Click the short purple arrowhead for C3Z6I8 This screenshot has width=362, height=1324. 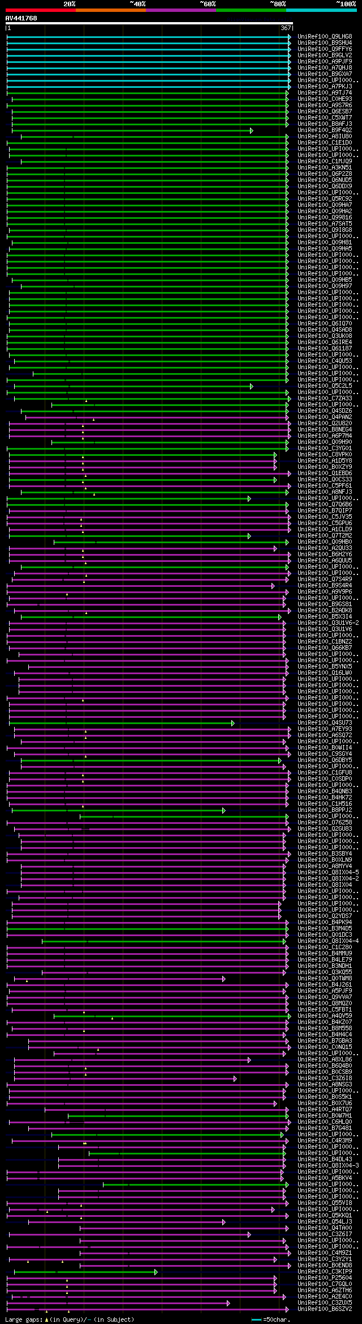(x=235, y=1078)
